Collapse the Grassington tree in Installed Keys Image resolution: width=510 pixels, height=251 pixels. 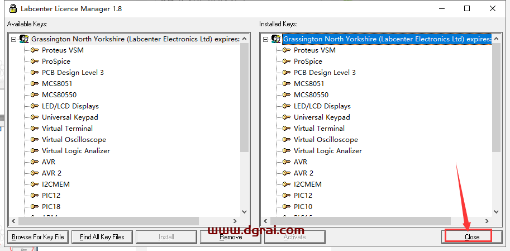[265, 39]
